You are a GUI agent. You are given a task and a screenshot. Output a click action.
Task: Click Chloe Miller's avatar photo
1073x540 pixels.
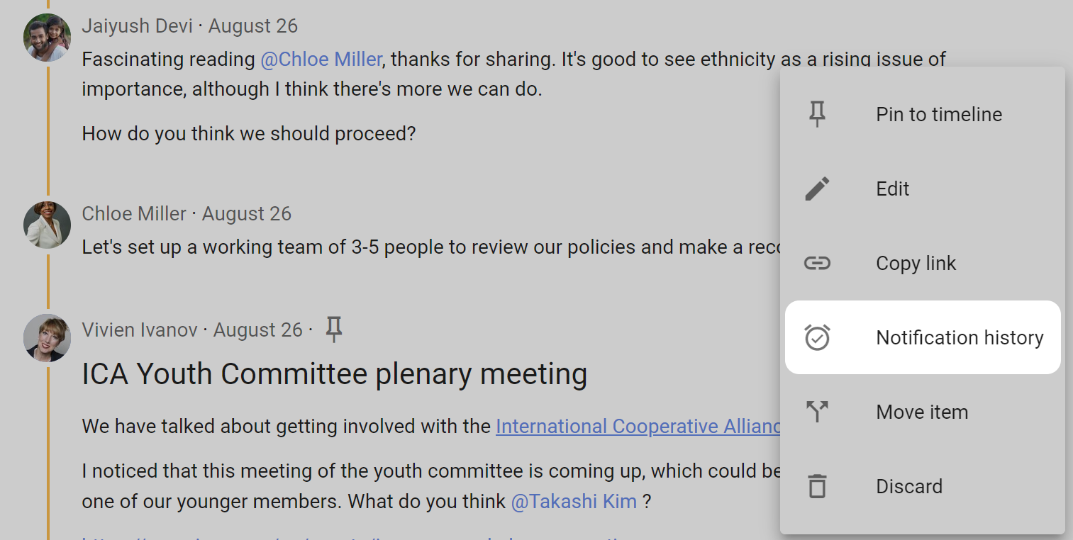pos(47,225)
